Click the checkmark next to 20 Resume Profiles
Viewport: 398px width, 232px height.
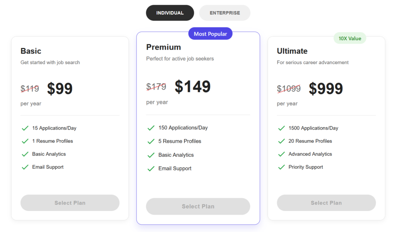point(282,141)
